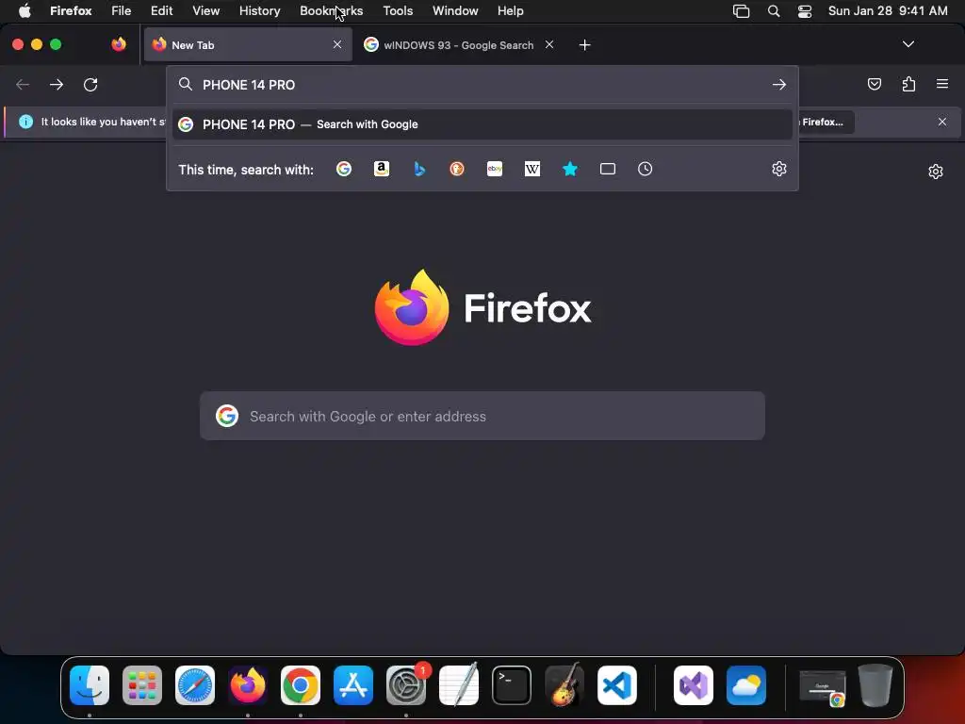Screen dimensions: 965x724
Task: Click the Stage Manager icon in the menu bar
Action: pos(741,11)
